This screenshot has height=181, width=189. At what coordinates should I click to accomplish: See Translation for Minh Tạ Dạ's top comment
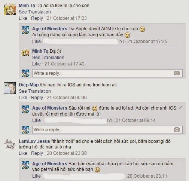click(35, 12)
